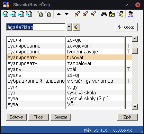Select the row 'вуали'
Screen dimensions: 144x134
[x=36, y=40]
